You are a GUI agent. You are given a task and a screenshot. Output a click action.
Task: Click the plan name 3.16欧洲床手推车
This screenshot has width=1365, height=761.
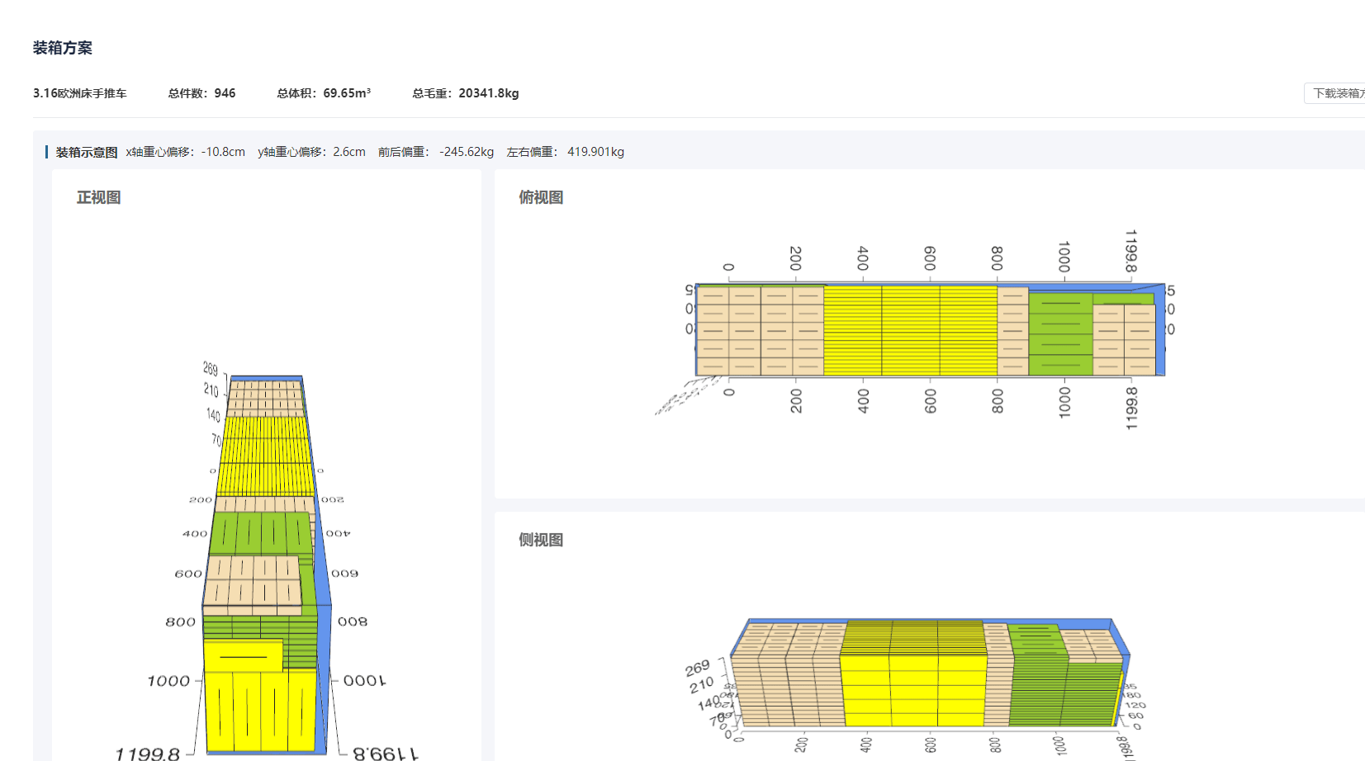tap(80, 93)
